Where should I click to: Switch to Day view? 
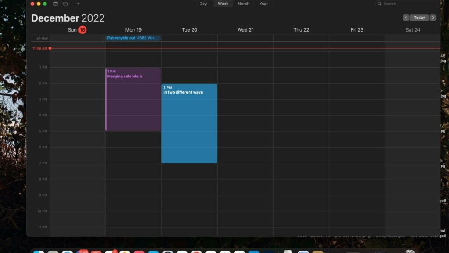pyautogui.click(x=203, y=4)
